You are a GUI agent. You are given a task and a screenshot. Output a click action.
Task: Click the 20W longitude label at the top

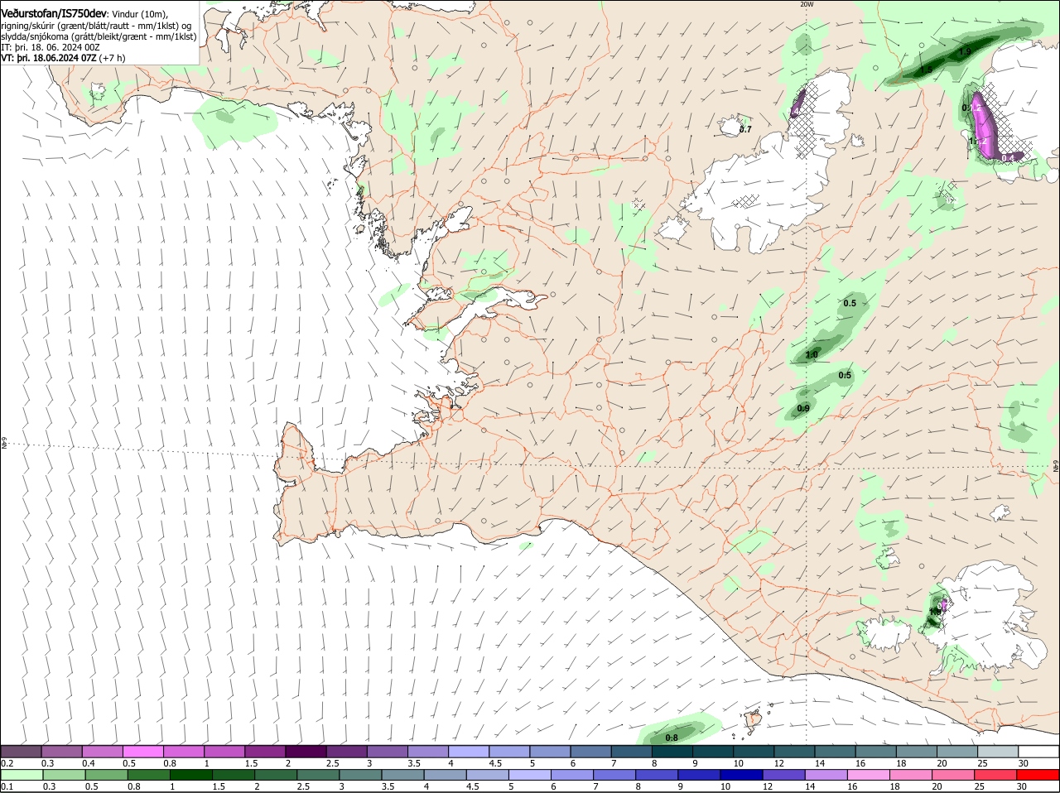point(807,4)
